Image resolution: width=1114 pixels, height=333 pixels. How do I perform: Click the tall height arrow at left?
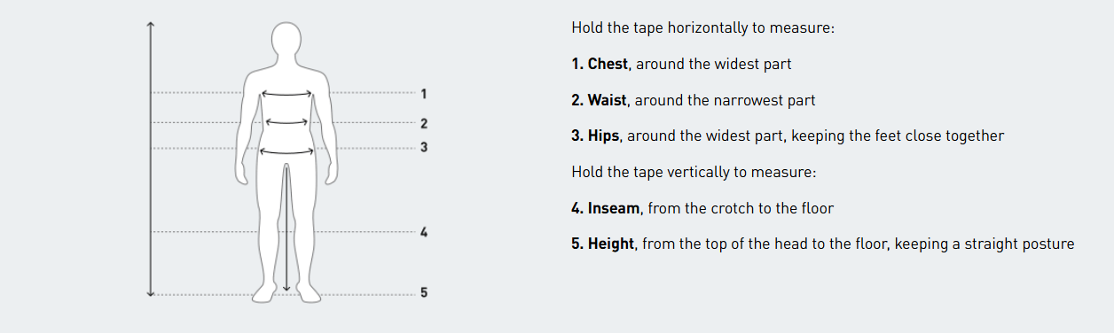152,159
